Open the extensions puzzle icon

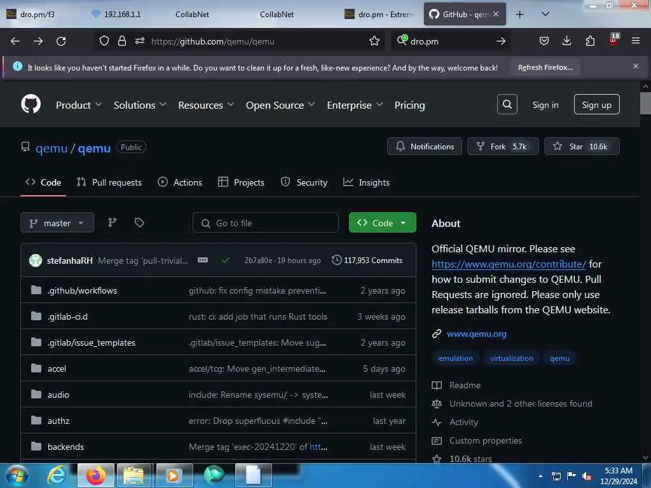(590, 41)
